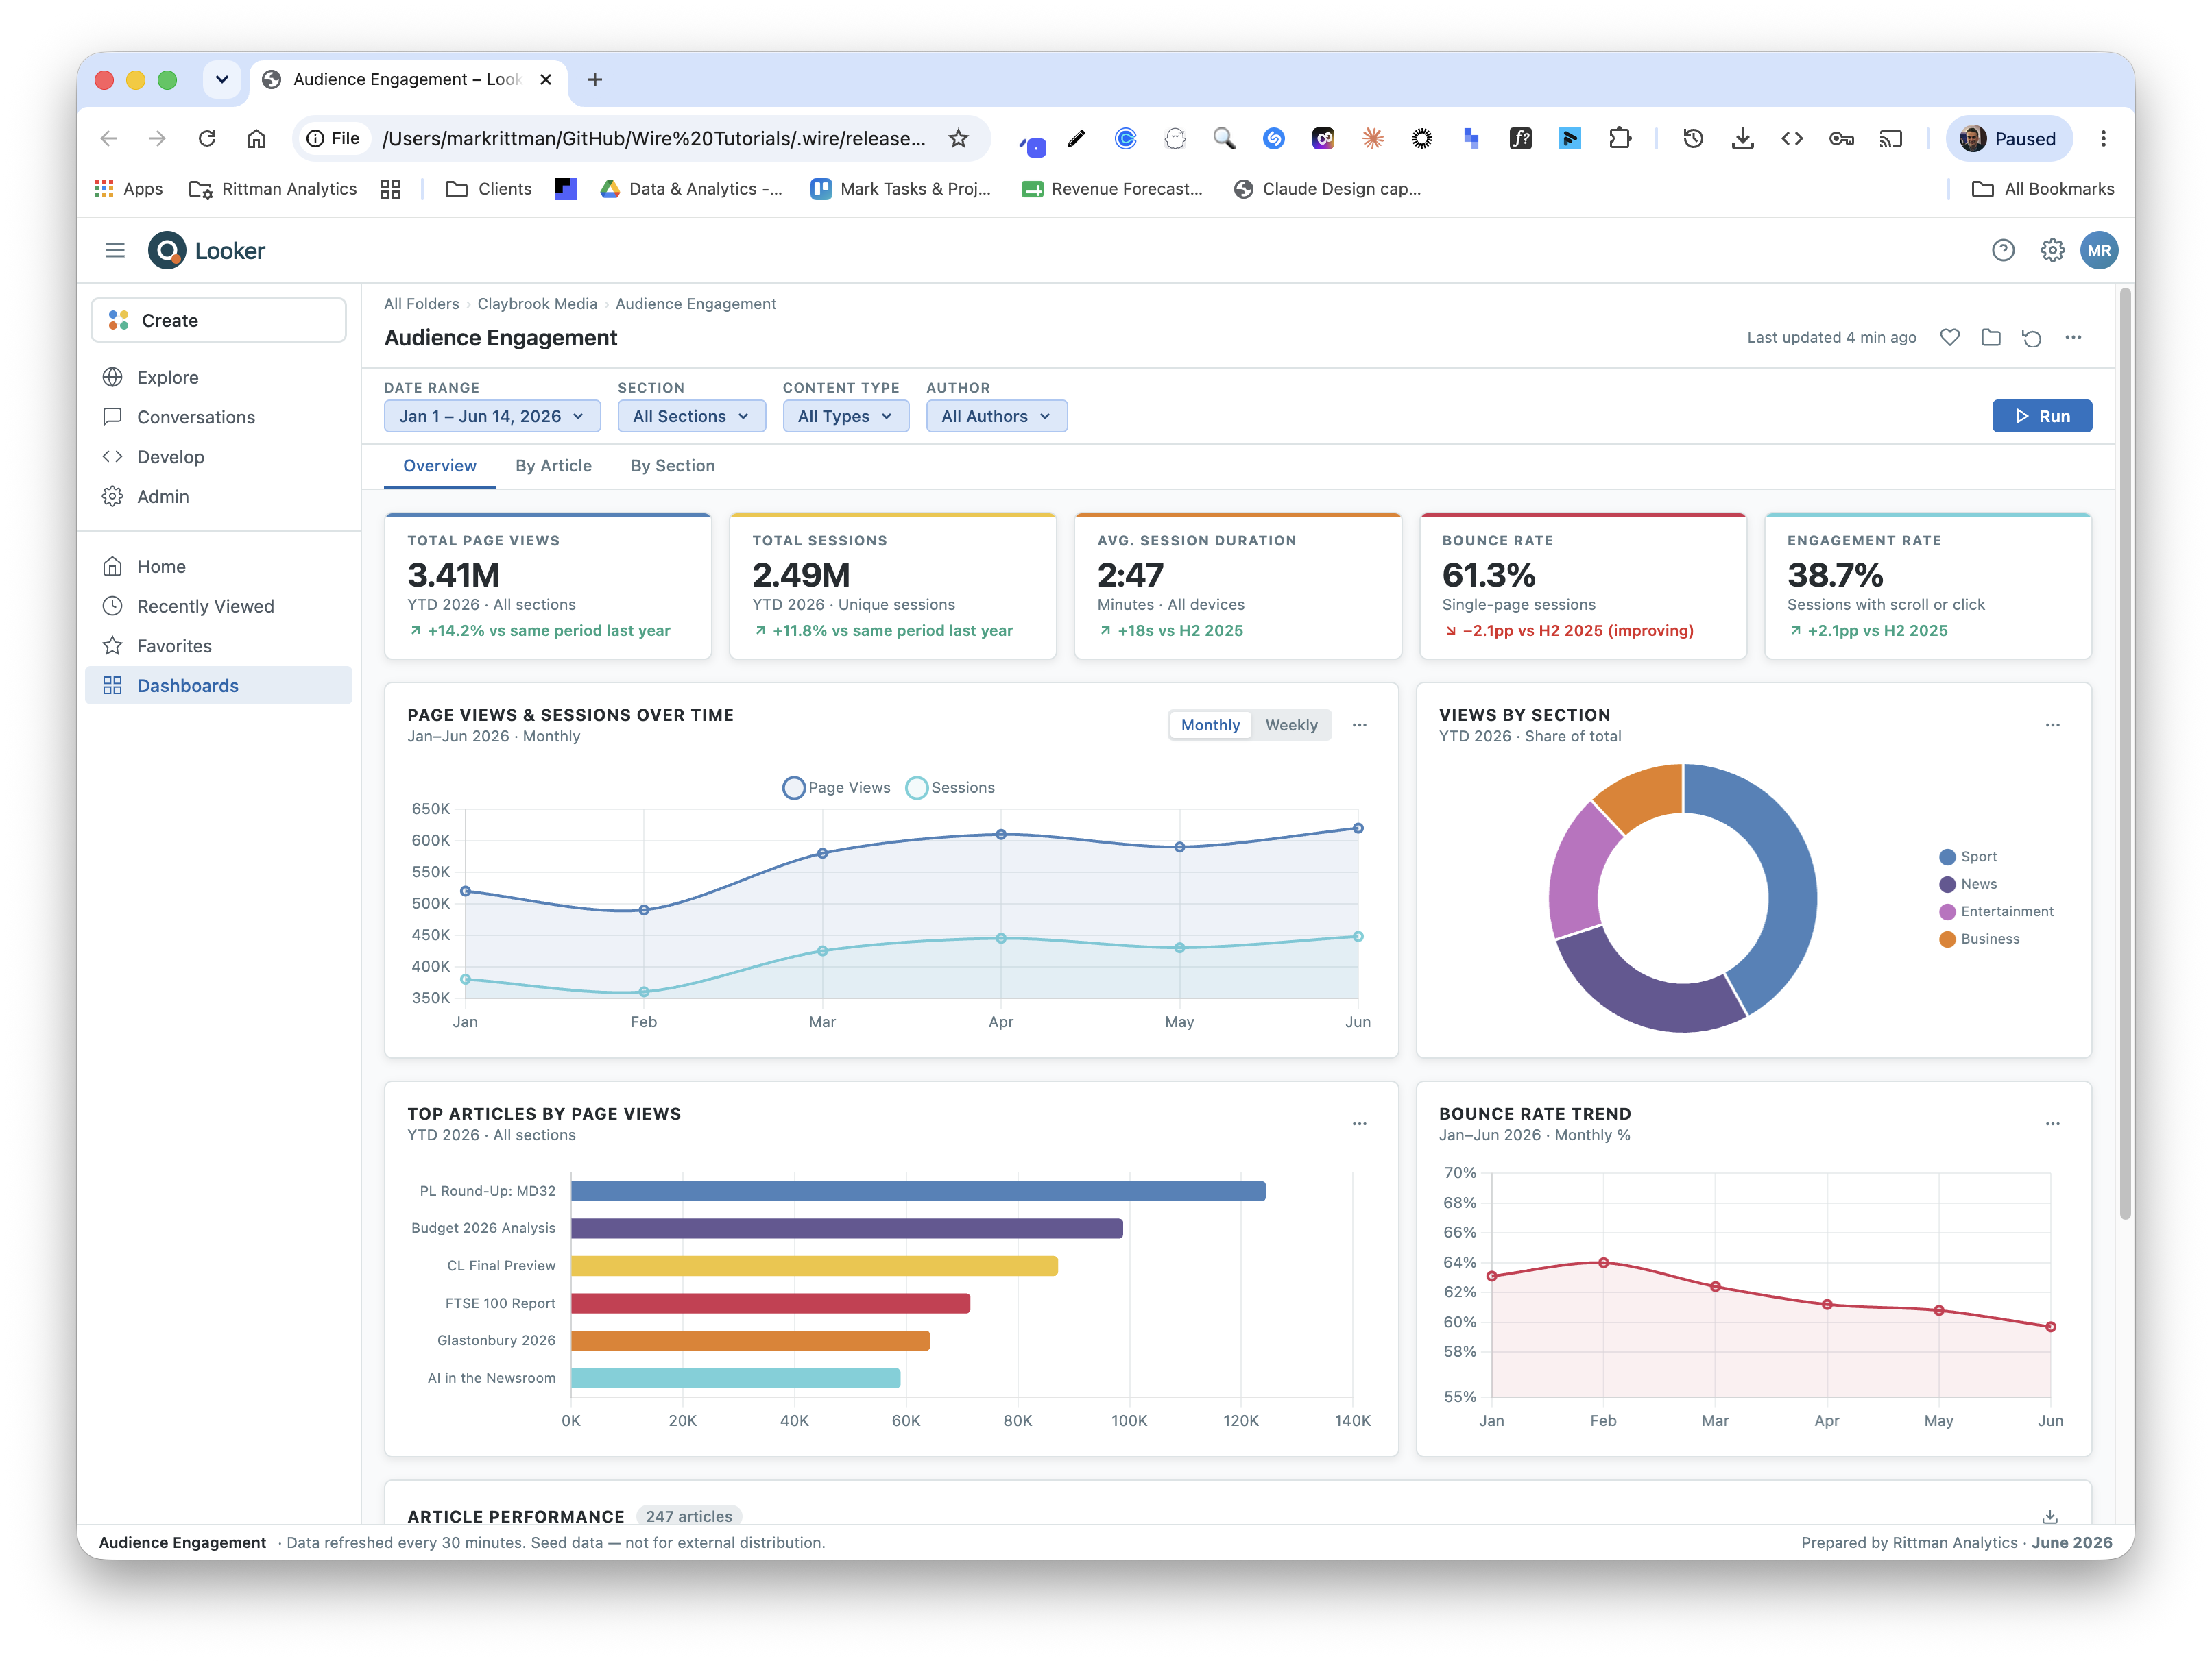Open Explore in the sidebar
Viewport: 2212px width, 1661px height.
(219, 377)
